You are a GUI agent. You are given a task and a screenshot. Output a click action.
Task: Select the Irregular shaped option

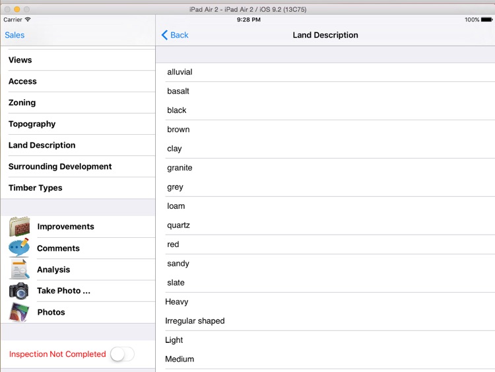coord(325,321)
